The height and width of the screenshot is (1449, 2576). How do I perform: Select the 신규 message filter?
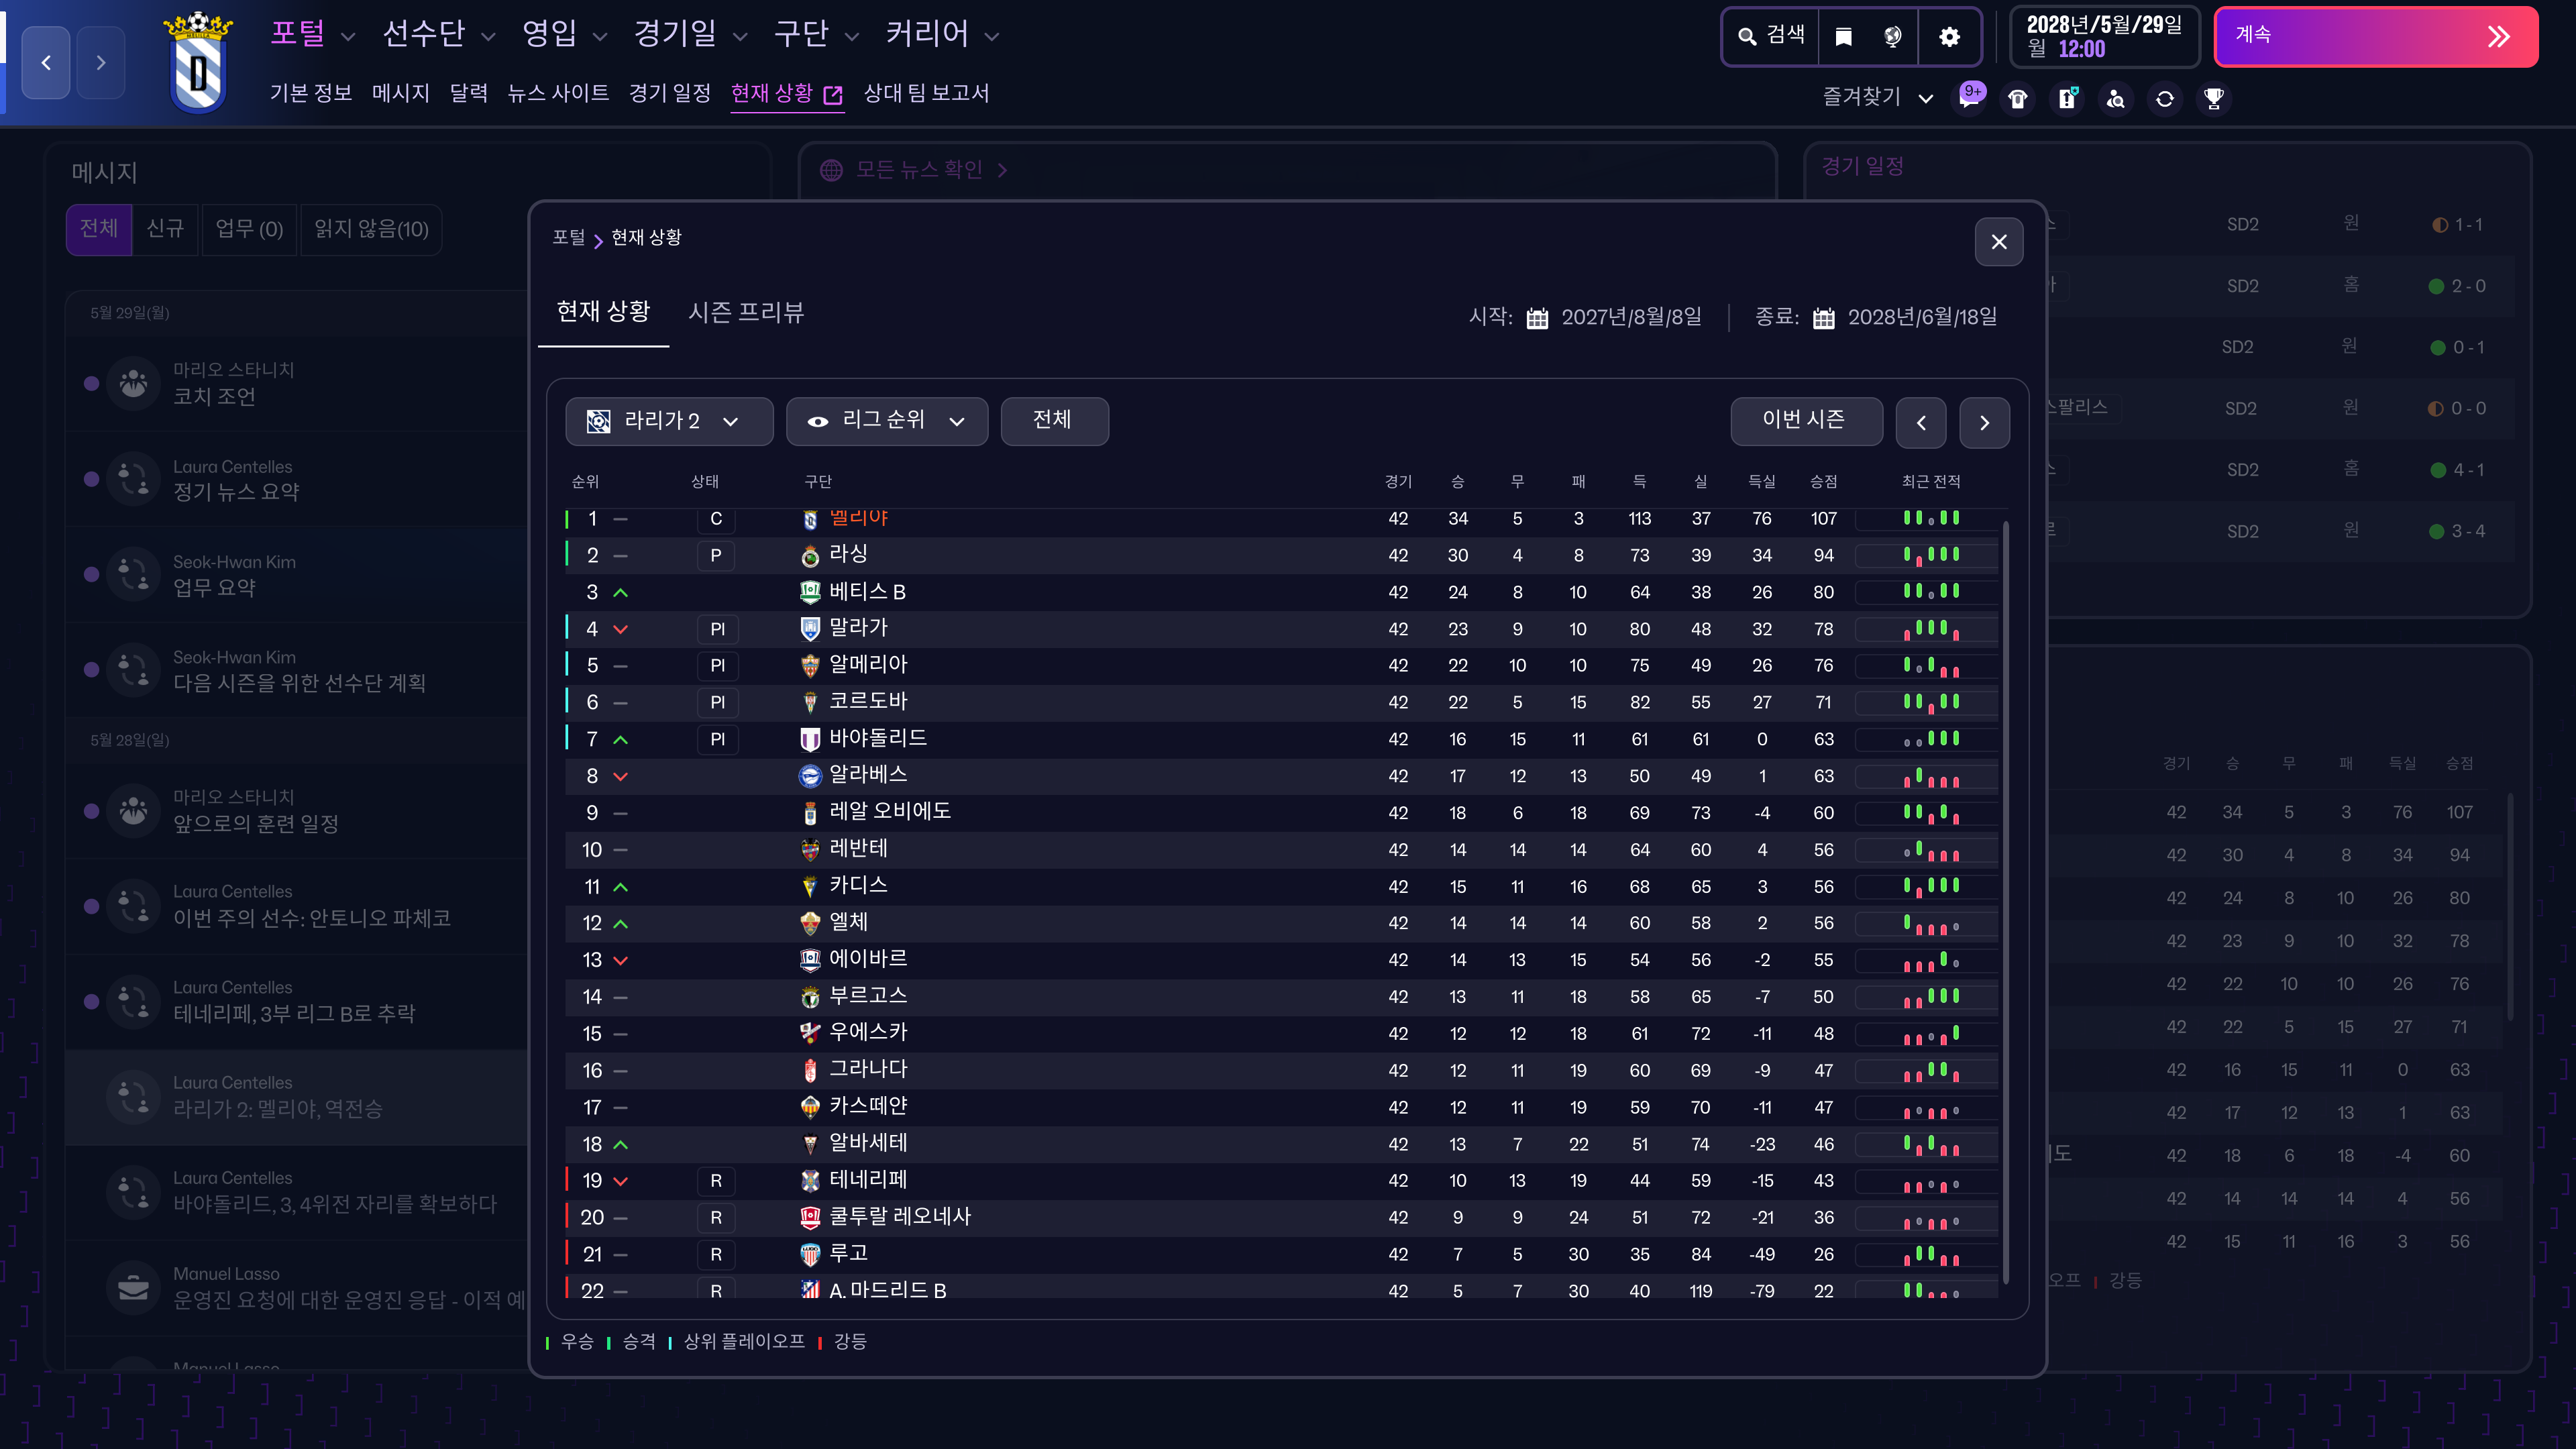165,229
